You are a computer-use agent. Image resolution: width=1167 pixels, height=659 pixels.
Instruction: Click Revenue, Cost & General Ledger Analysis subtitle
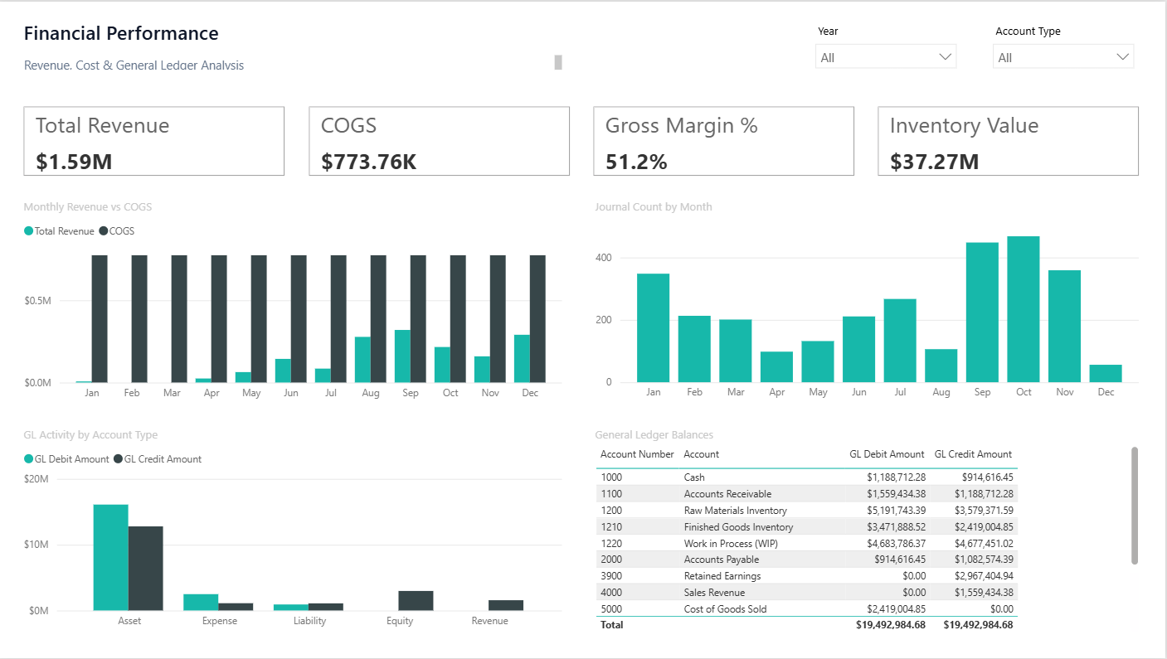134,65
